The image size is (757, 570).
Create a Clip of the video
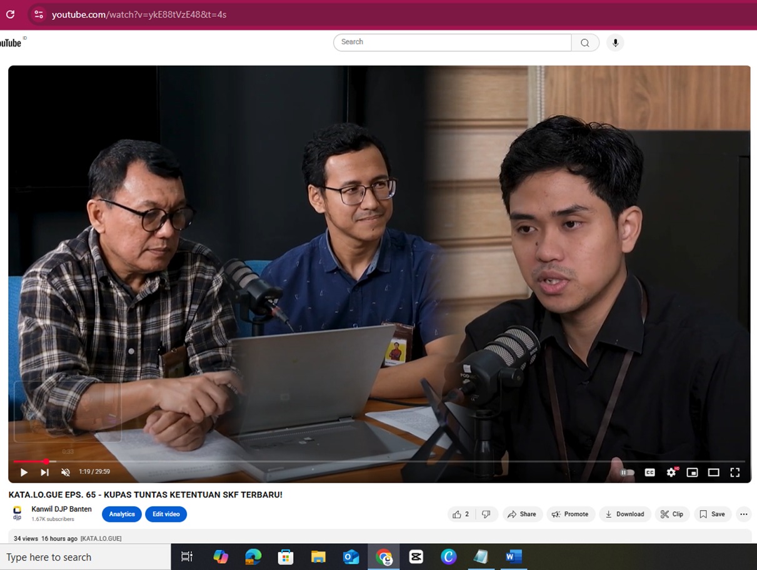[x=672, y=514]
